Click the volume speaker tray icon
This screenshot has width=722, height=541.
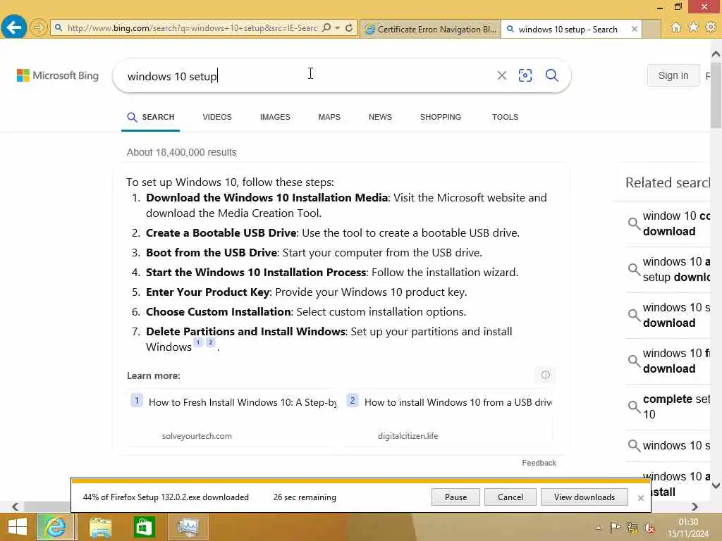click(x=649, y=528)
